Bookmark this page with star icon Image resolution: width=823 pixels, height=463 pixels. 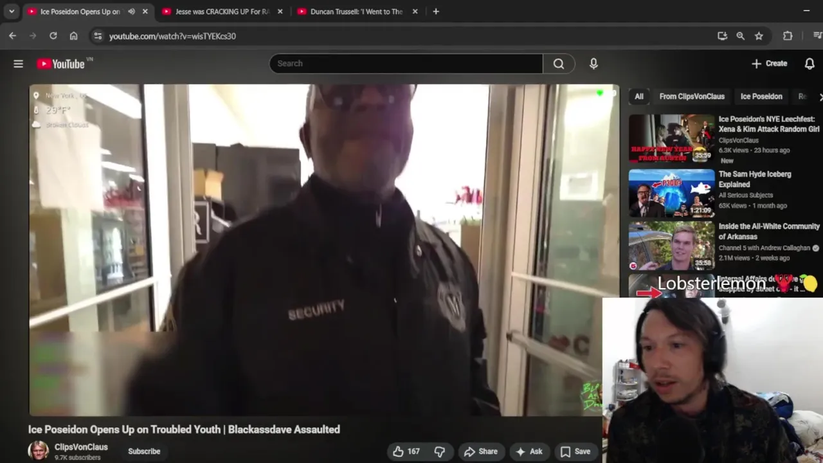click(759, 36)
